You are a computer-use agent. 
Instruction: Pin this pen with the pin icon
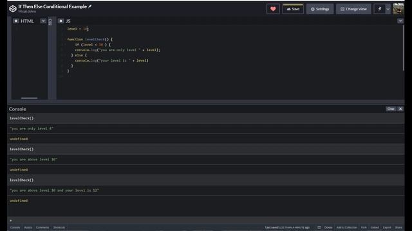click(379, 9)
